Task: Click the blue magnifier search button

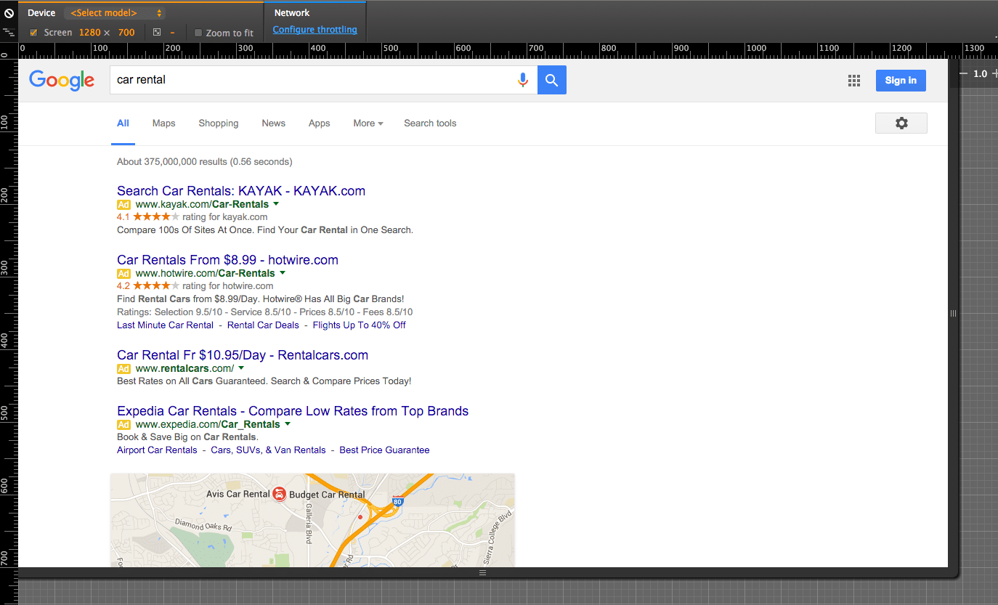Action: tap(552, 80)
